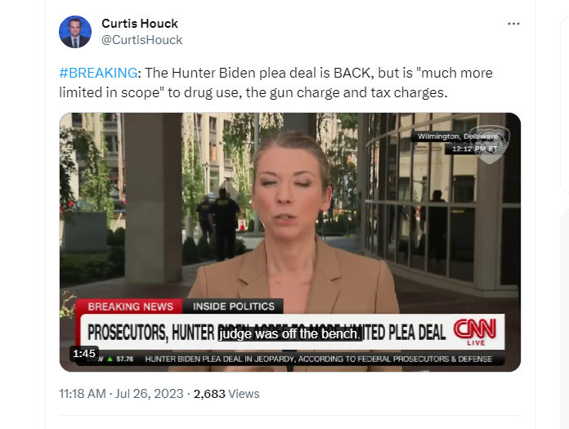The width and height of the screenshot is (569, 429).
Task: Open the 11:18 AM timestamp link
Action: [x=83, y=394]
